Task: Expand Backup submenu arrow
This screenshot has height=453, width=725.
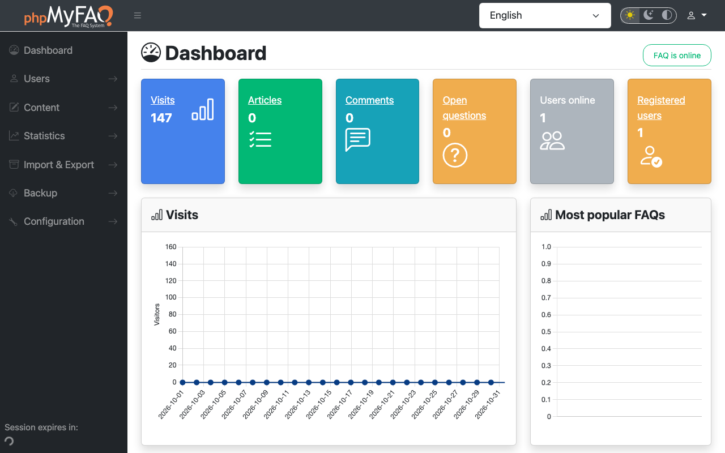Action: pos(113,193)
